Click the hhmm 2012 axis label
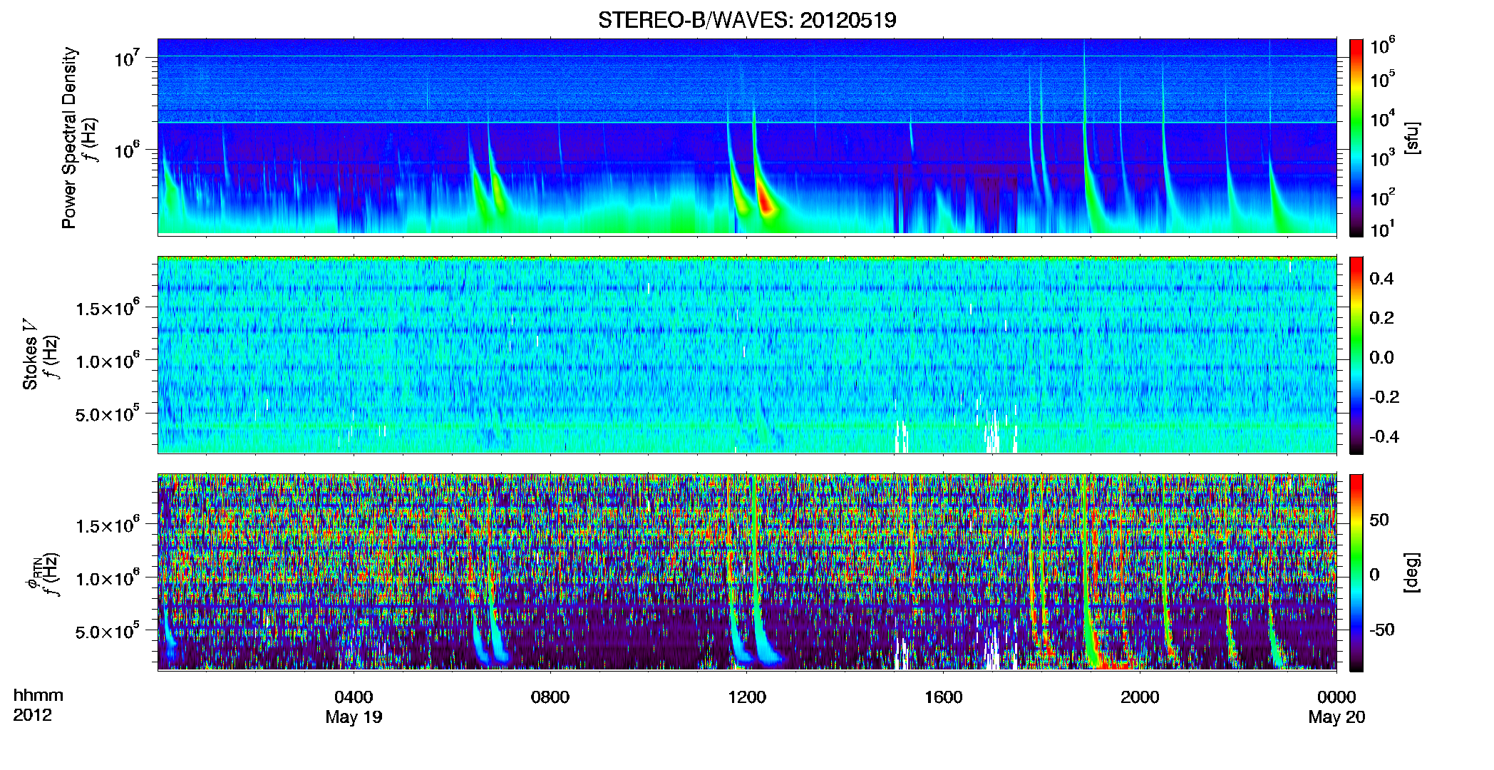Viewport: 1494px width, 770px height. coord(38,705)
